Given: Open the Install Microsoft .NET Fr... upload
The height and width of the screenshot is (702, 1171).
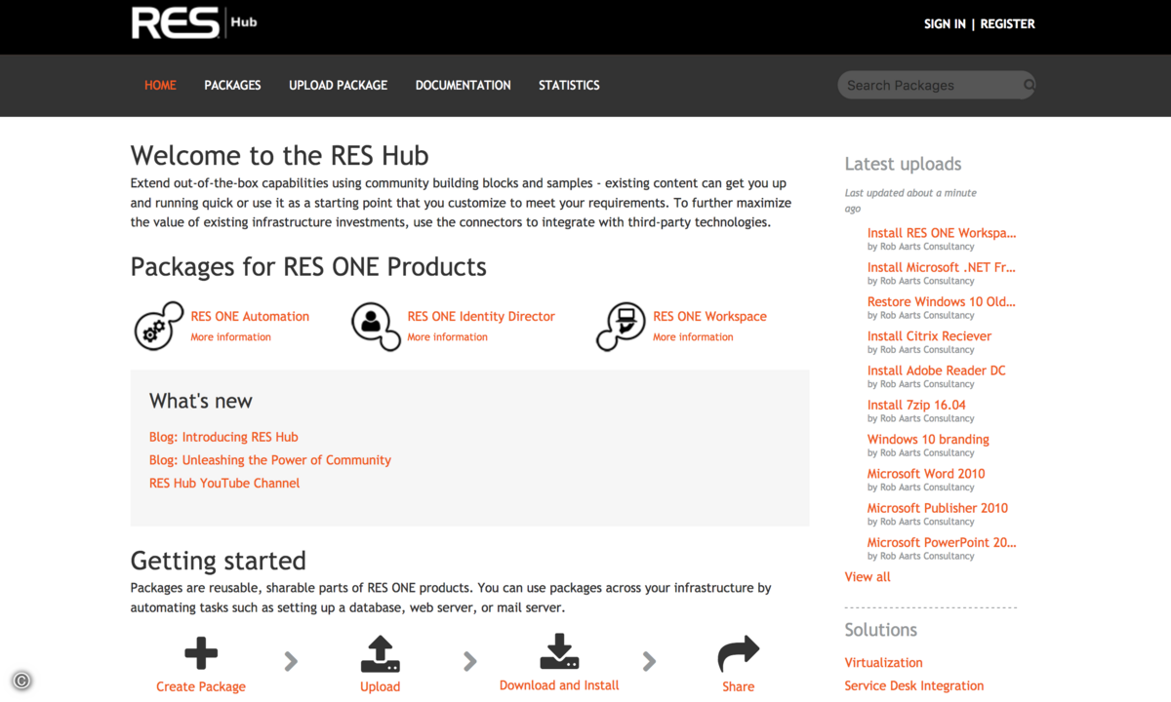Looking at the screenshot, I should (942, 267).
